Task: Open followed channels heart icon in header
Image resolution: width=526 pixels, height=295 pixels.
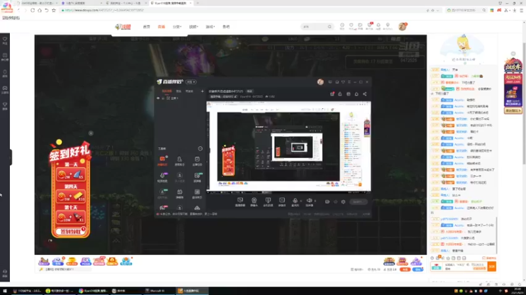Action: 351,26
